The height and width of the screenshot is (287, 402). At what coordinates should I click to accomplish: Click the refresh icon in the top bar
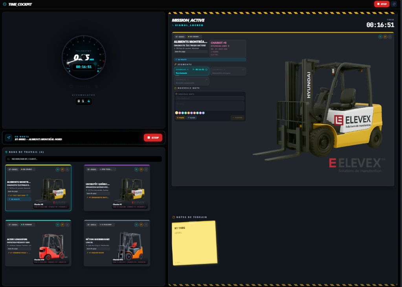394,4
